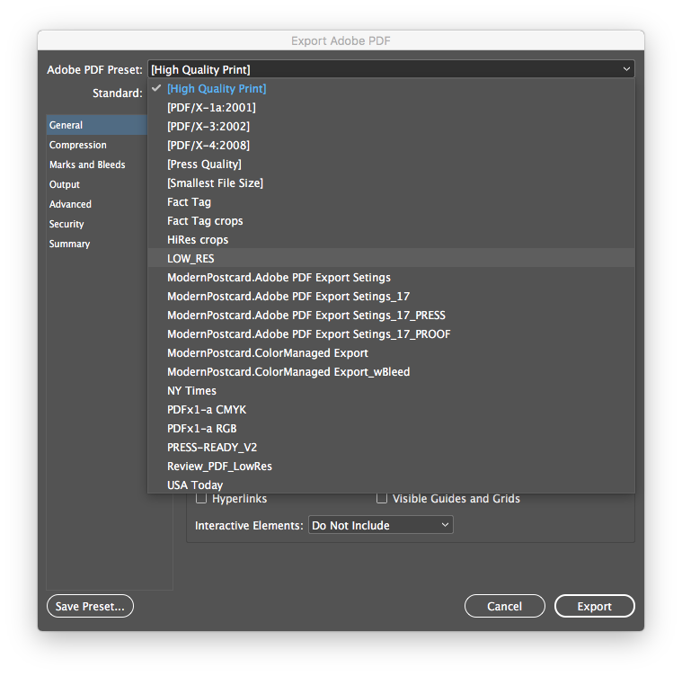
Task: Choose the [Press Quality] preset
Action: [x=204, y=165]
